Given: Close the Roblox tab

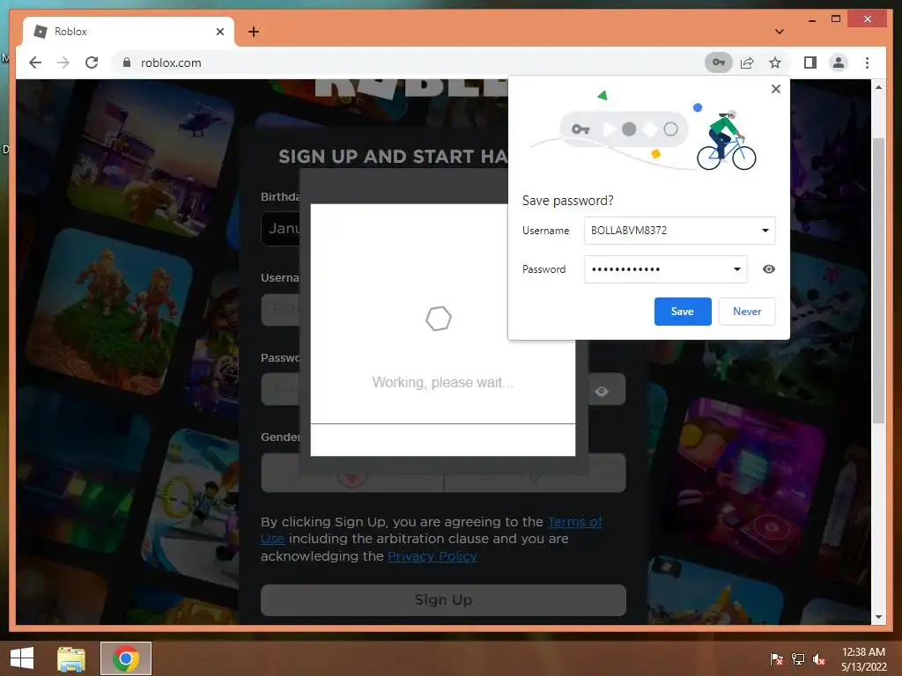Looking at the screenshot, I should coord(219,32).
